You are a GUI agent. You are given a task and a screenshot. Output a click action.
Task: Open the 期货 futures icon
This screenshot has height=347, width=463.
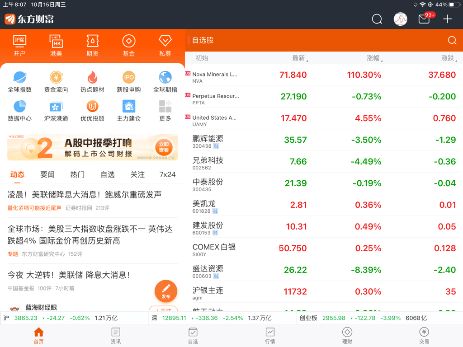(92, 45)
